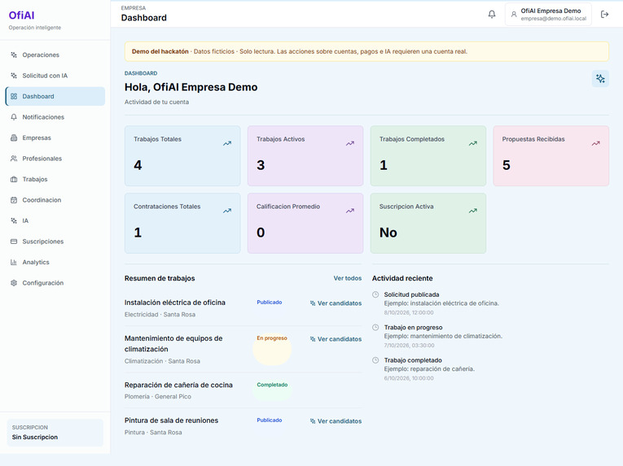This screenshot has width=623, height=466.
Task: Click the AI sparkle button beside greeting
Action: pyautogui.click(x=600, y=79)
